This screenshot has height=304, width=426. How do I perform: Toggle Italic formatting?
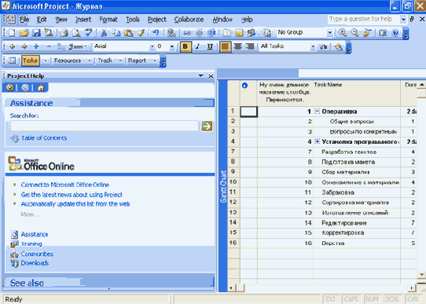click(198, 46)
